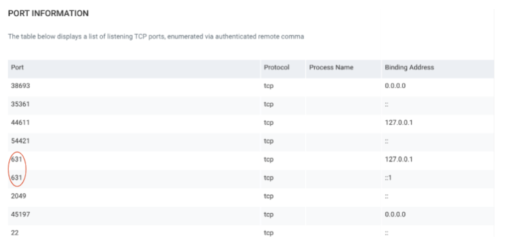The image size is (513, 243).
Task: Click the Process Name column header
Action: 331,67
